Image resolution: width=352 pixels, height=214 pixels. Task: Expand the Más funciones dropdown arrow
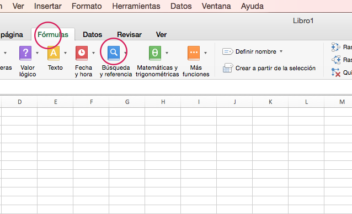click(x=205, y=53)
